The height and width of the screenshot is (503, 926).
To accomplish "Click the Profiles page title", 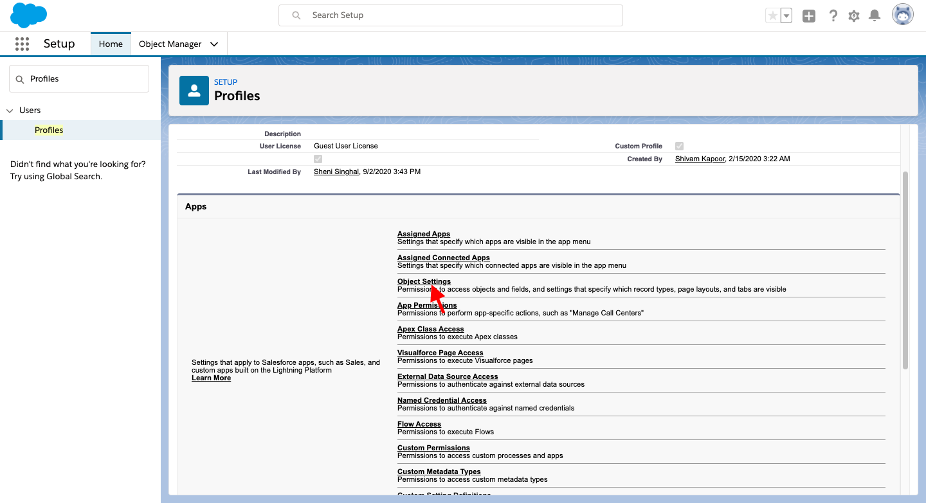I will [237, 96].
